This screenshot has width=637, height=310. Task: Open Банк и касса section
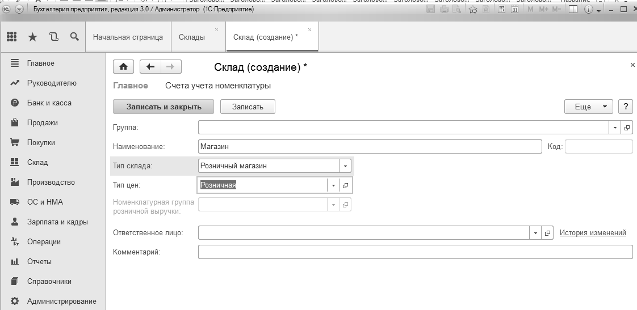tap(49, 103)
